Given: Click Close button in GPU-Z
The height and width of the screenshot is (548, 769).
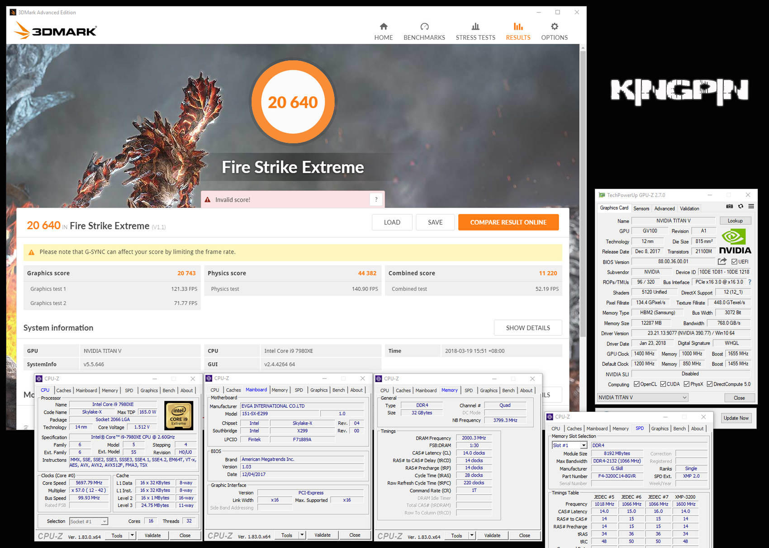Looking at the screenshot, I should point(739,397).
